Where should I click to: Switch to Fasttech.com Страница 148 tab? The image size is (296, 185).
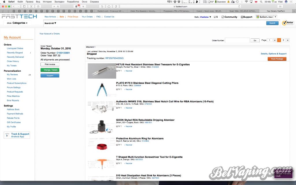point(111,11)
